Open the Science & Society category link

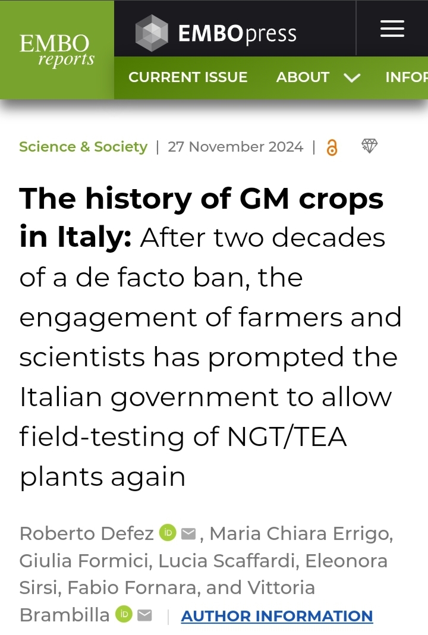(x=83, y=146)
